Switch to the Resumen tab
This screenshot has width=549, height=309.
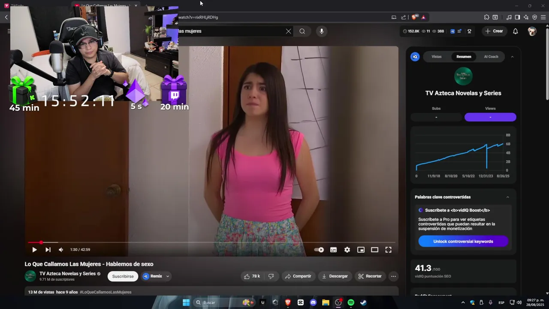coord(464,57)
